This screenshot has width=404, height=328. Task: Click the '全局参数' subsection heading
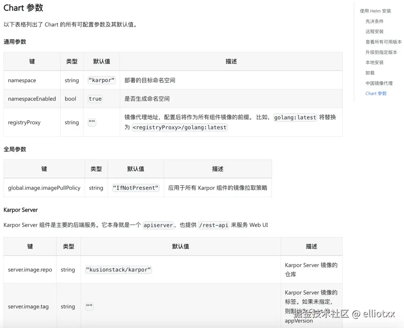[x=15, y=149]
